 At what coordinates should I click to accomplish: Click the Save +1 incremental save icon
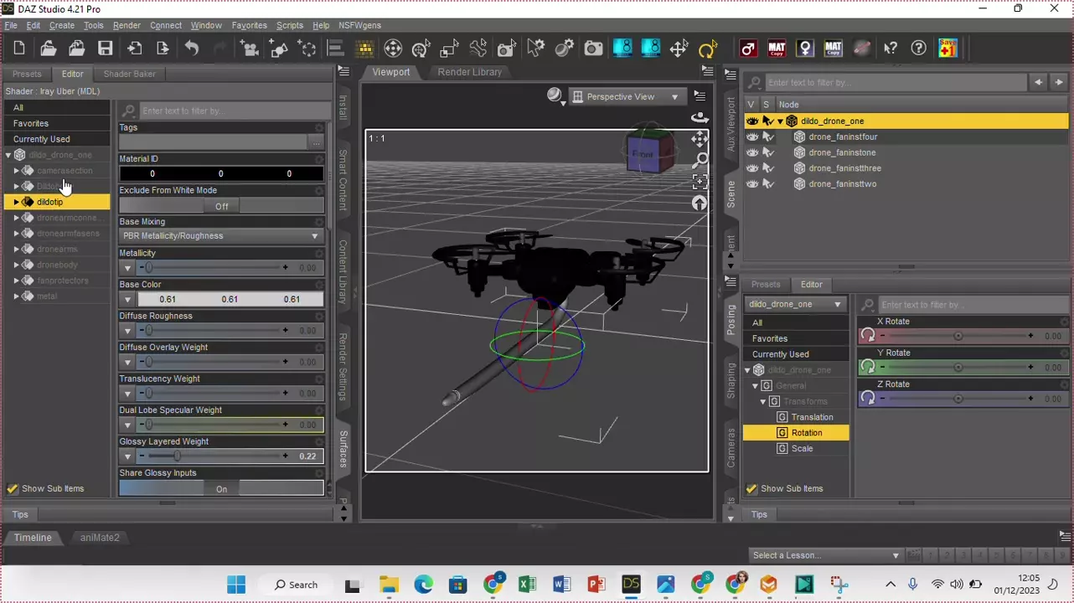(x=947, y=49)
